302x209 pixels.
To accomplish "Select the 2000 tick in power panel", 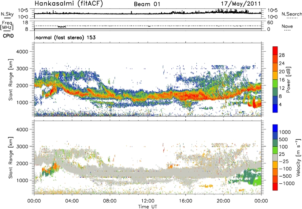I will (x=22, y=85).
